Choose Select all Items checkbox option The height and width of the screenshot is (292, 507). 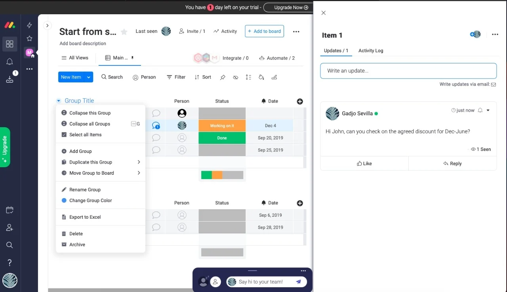point(85,135)
